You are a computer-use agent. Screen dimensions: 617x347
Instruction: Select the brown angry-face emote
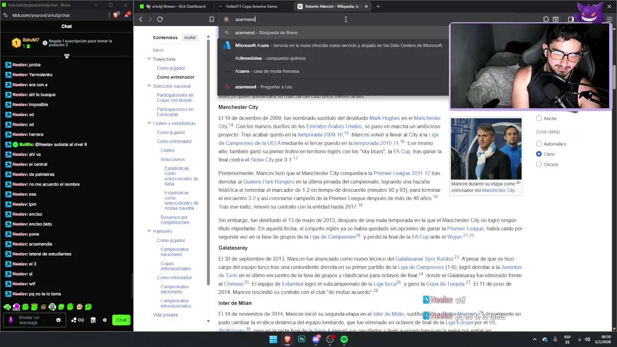(43, 307)
